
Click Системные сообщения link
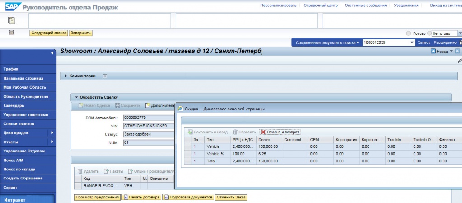pos(366,5)
